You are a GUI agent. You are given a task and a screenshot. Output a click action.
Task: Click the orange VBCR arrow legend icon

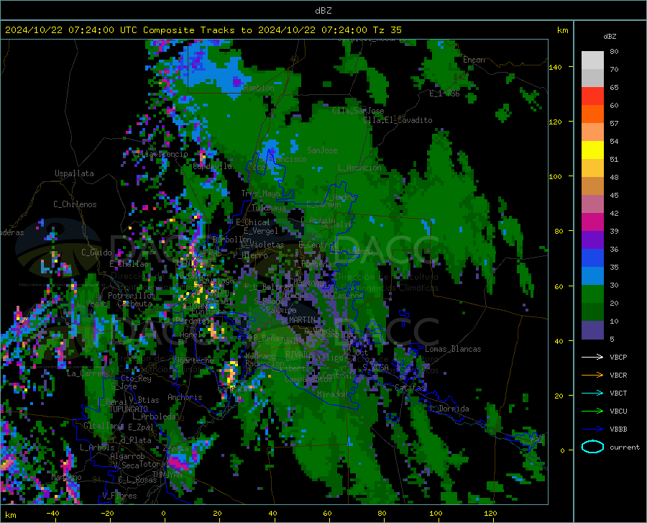[x=592, y=375]
